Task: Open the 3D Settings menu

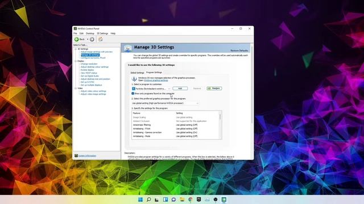Action: [102, 33]
